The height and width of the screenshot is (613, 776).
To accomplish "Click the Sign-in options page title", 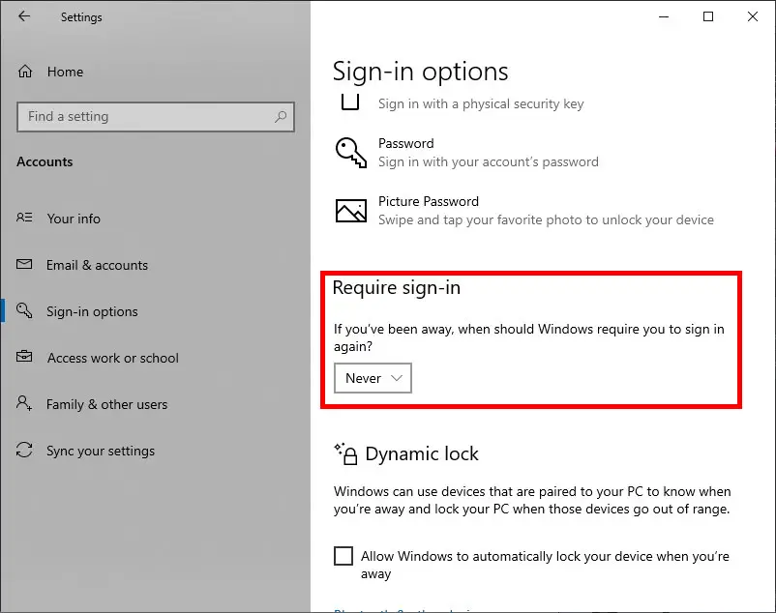I will [420, 72].
